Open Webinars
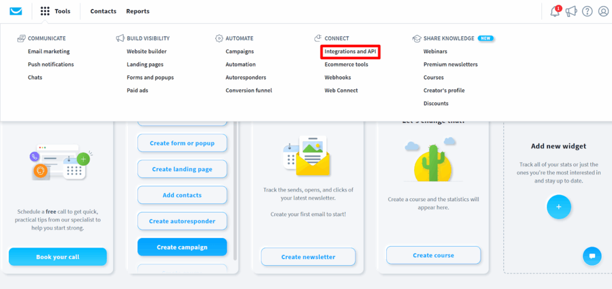Viewport: 612px width, 289px height. (x=436, y=51)
